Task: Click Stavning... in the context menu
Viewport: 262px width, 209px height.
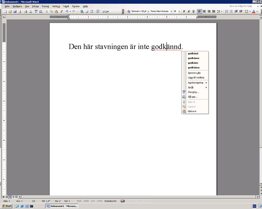Action: [195, 92]
